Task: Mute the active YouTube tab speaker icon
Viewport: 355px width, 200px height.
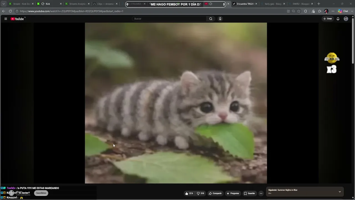Action: [x=211, y=4]
